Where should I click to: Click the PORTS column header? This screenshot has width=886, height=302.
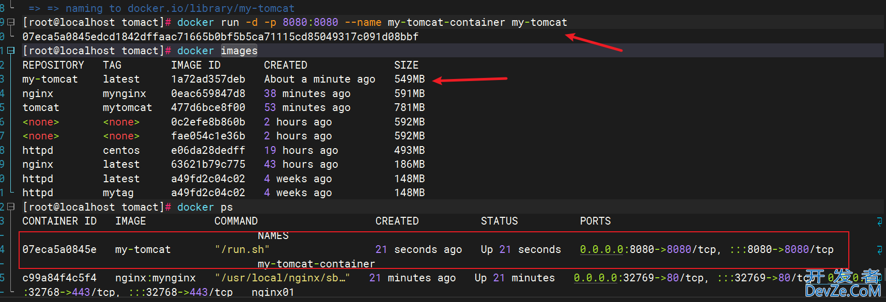(596, 221)
